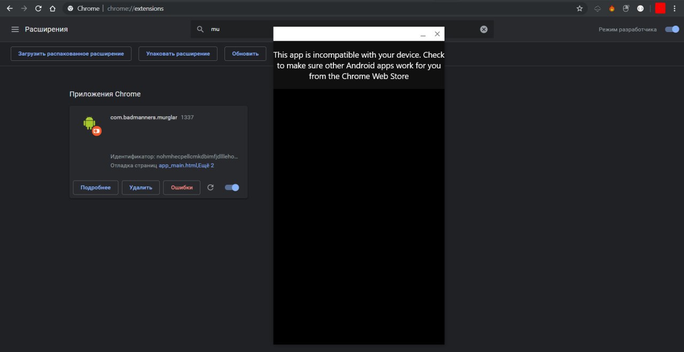The image size is (684, 352).
Task: Open Подробнее details for murglar
Action: (x=96, y=187)
